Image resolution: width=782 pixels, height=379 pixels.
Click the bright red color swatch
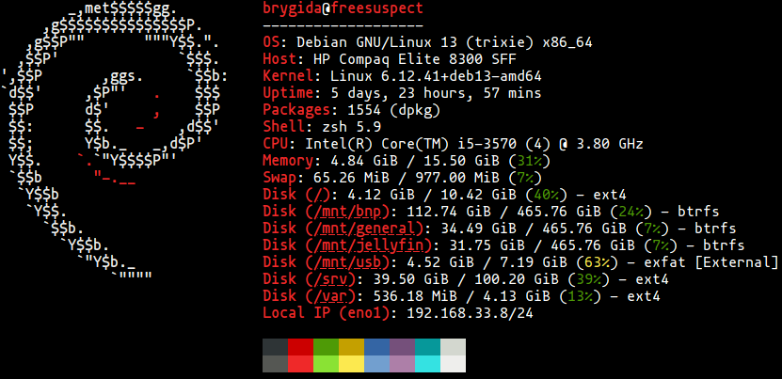[x=301, y=364]
